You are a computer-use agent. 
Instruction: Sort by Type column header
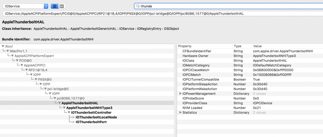(x=242, y=46)
